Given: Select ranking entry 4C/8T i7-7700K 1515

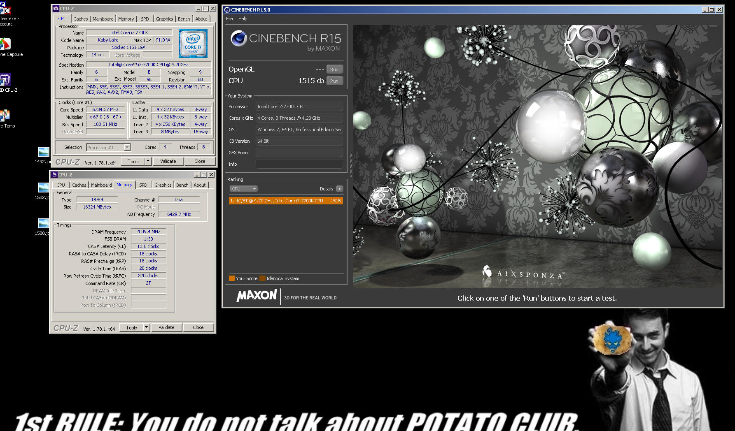Looking at the screenshot, I should point(286,201).
